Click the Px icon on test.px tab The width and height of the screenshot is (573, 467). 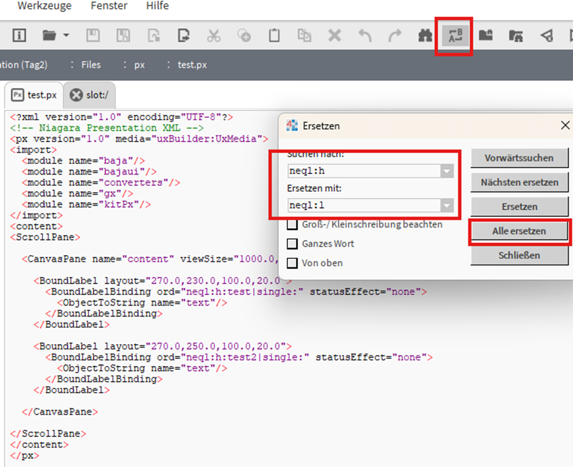point(17,95)
